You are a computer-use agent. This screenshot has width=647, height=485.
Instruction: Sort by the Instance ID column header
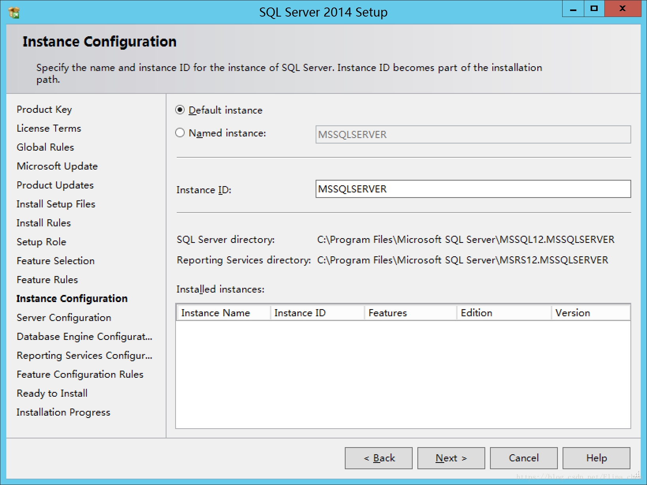(x=318, y=313)
